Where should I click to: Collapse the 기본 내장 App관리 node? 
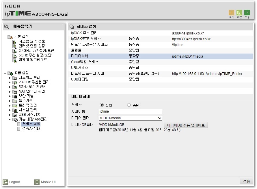10,120
